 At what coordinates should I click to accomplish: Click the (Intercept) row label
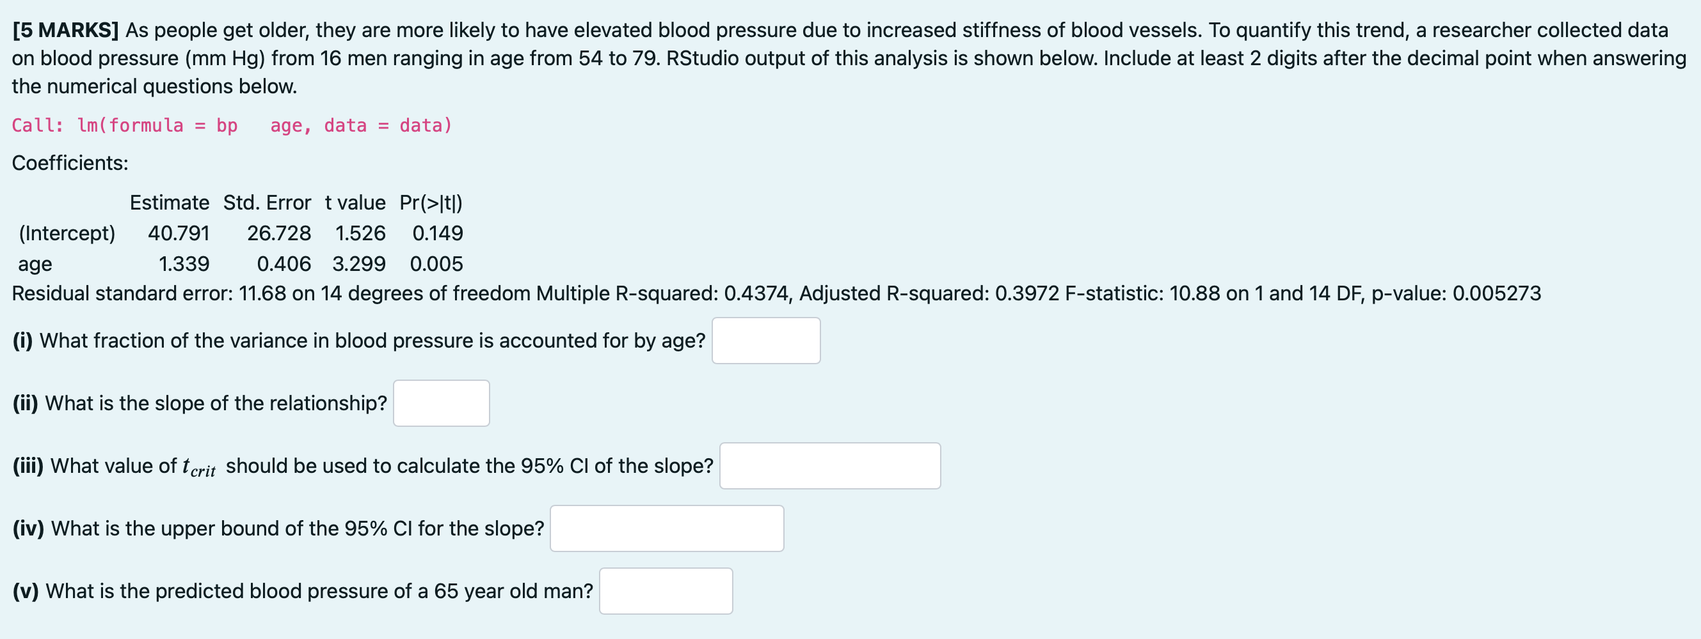tap(67, 233)
